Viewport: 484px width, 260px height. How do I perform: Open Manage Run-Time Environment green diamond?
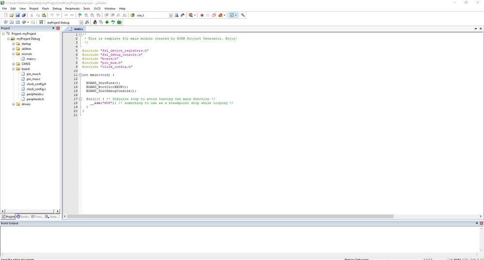tap(107, 22)
